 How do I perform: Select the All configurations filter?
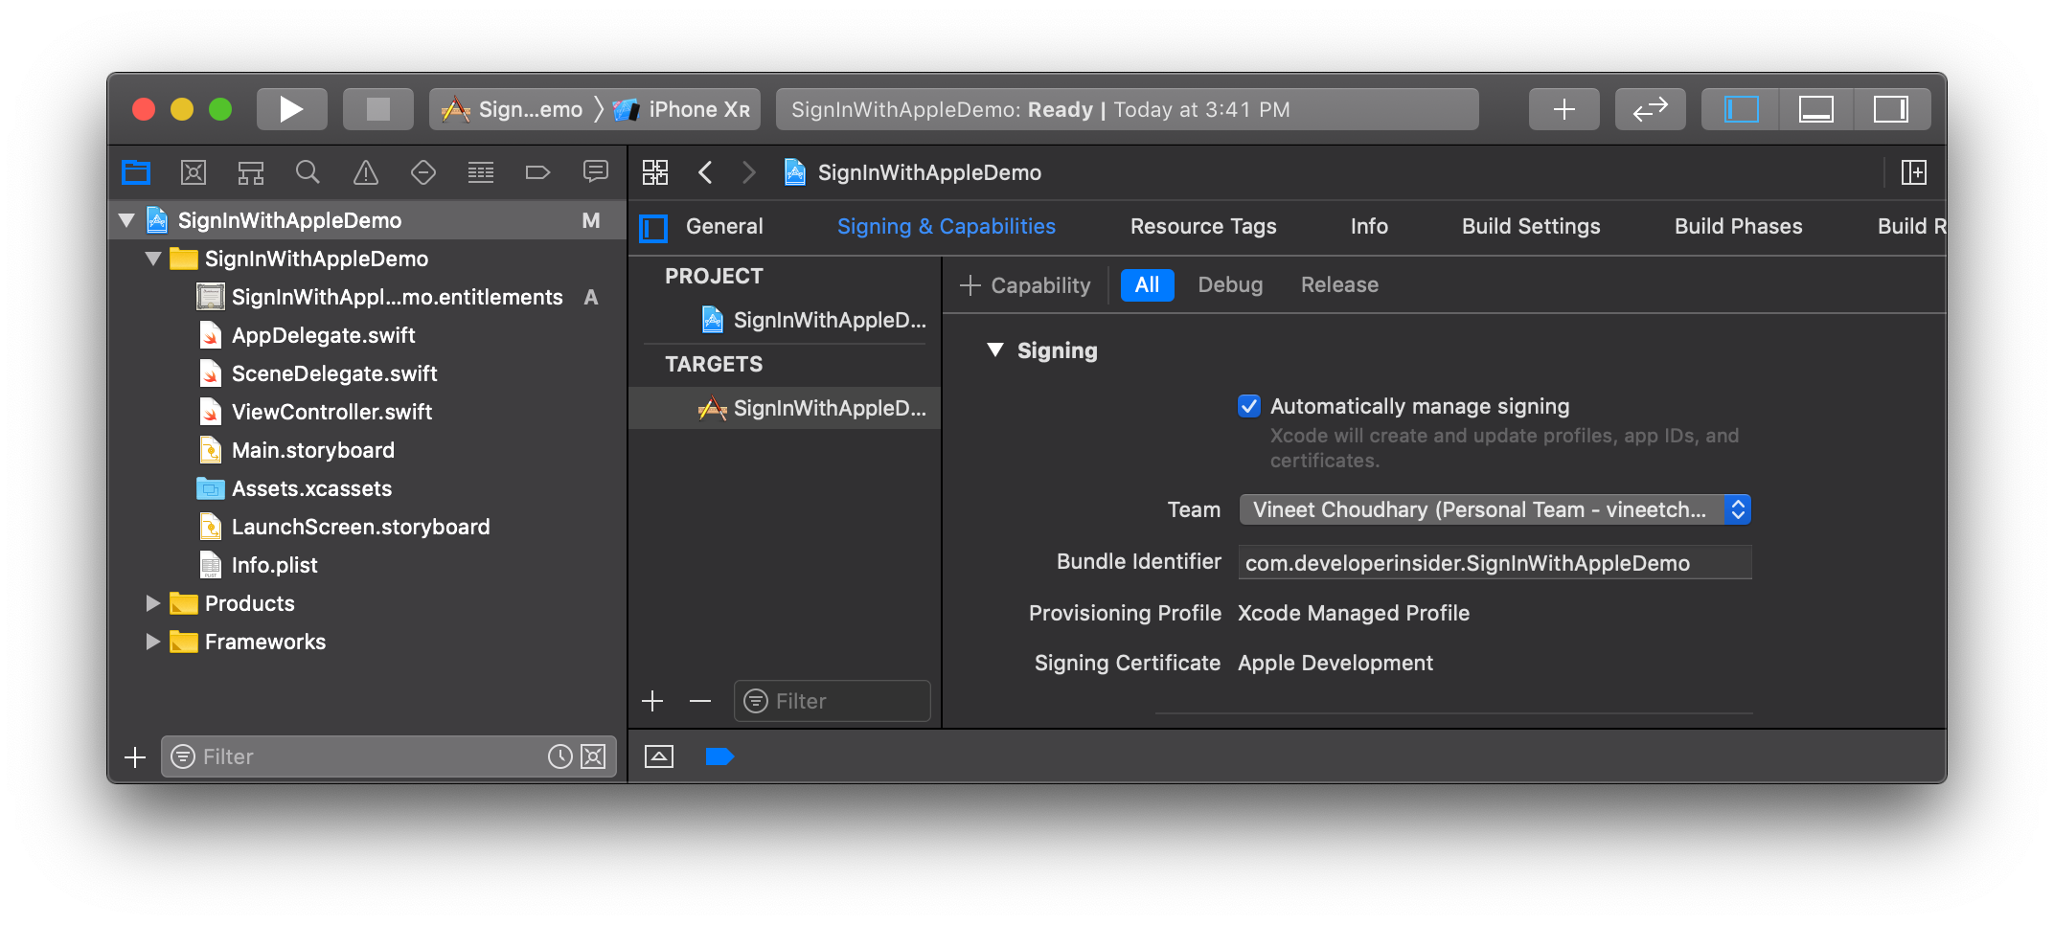[1147, 285]
